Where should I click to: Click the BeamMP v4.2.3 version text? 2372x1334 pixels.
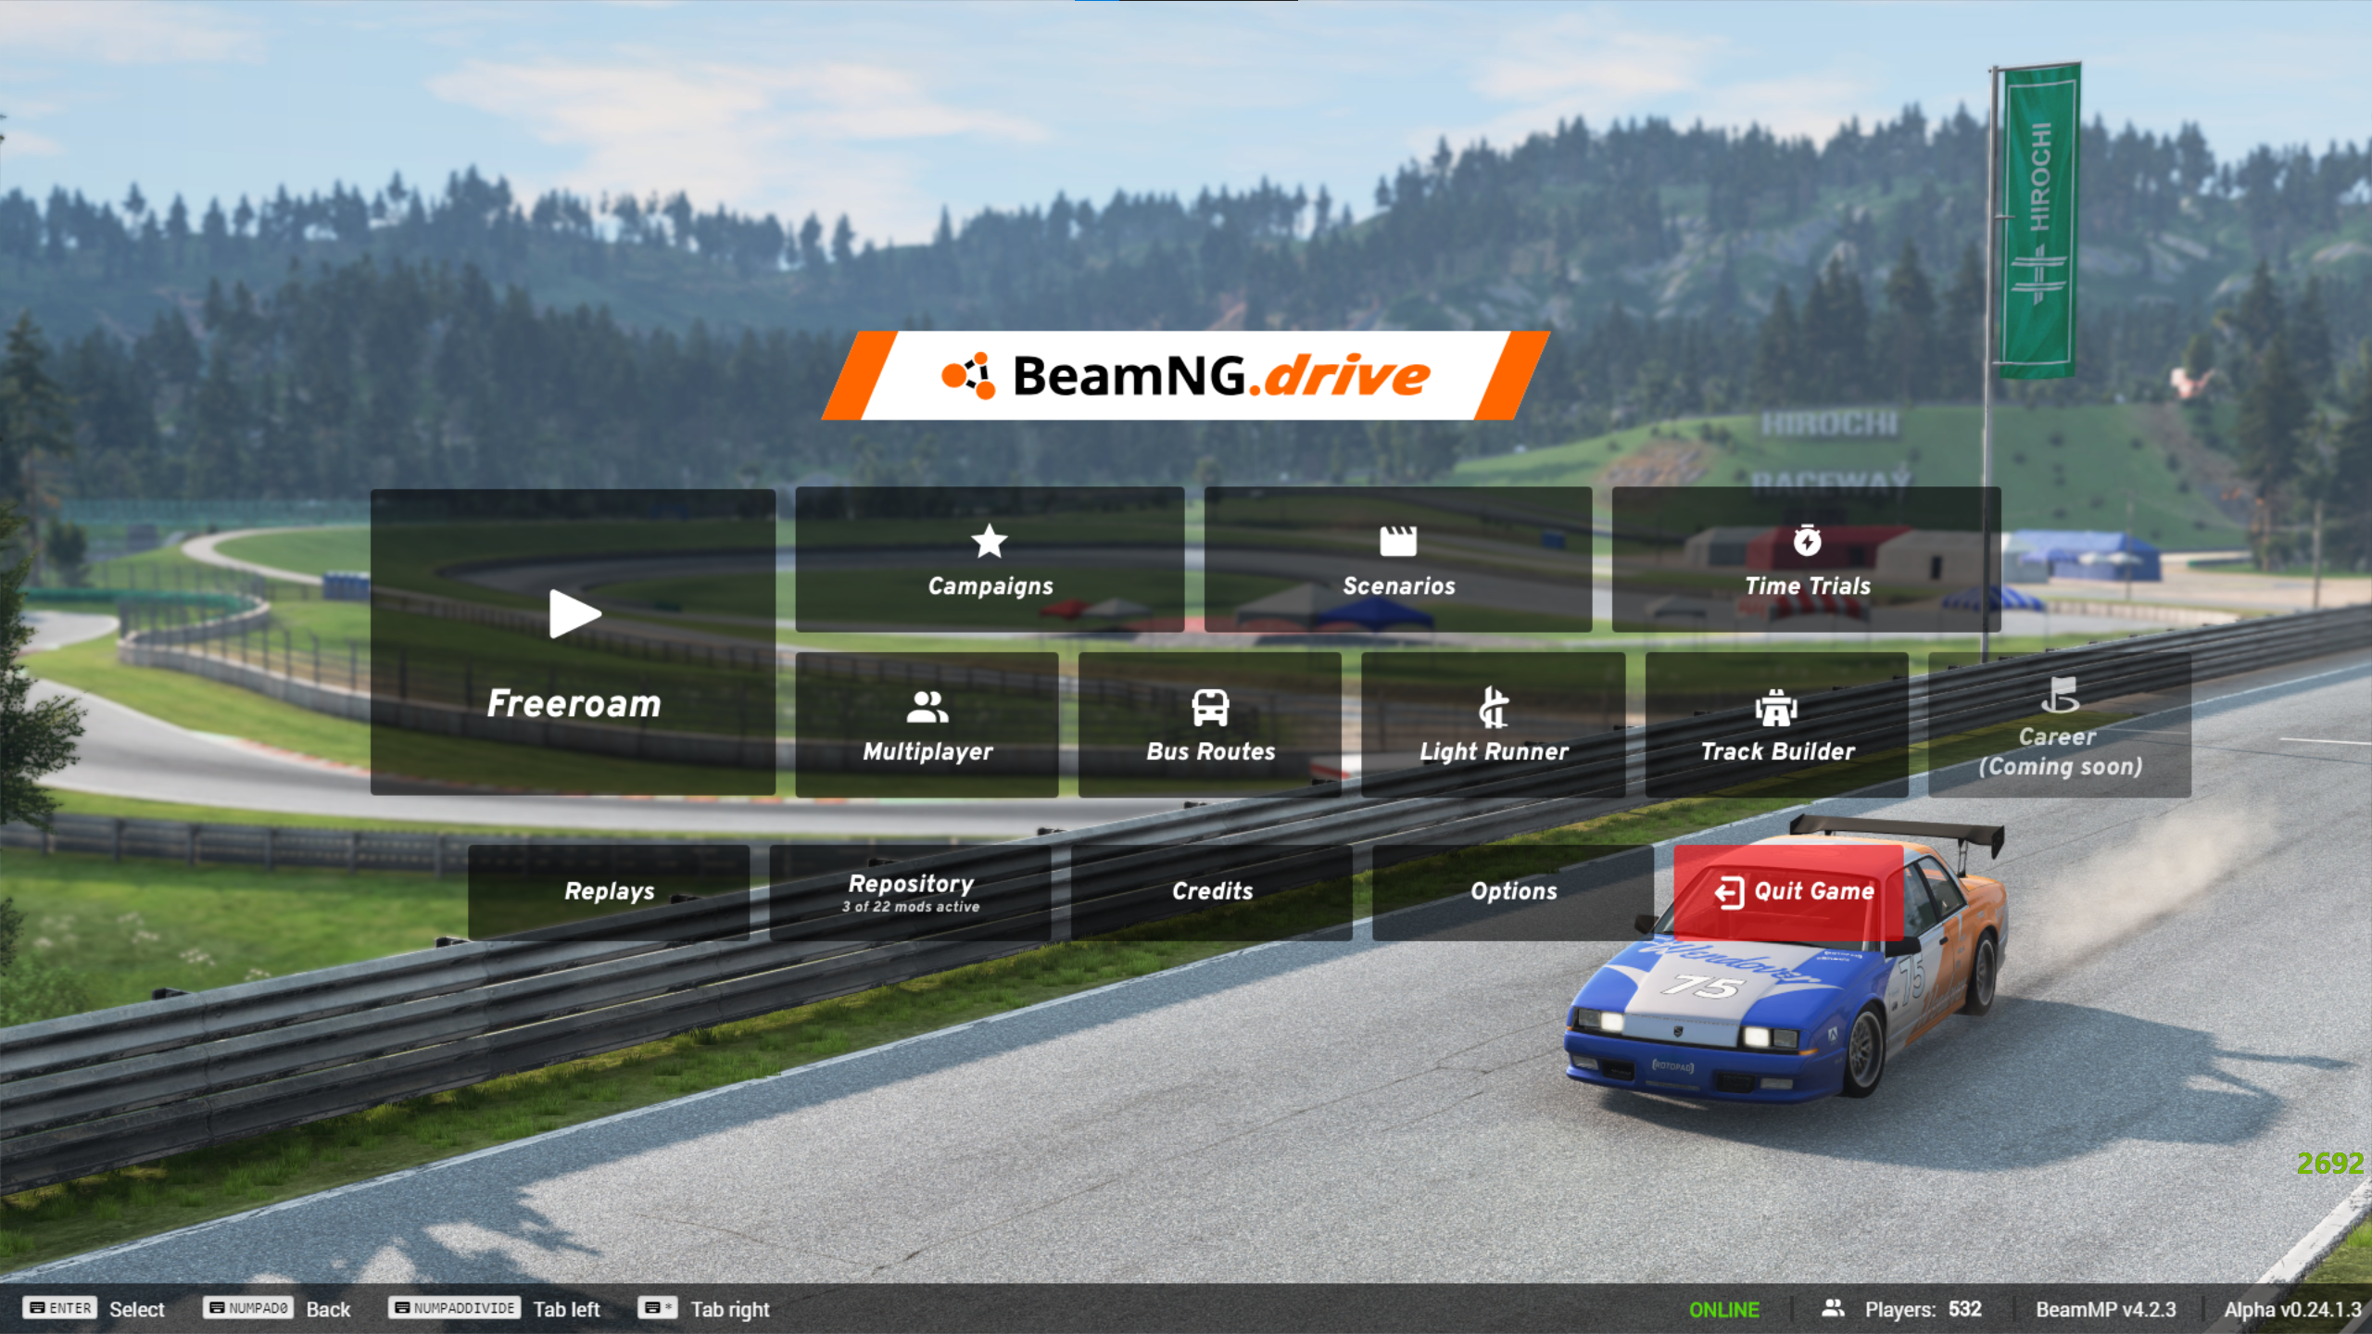[x=2105, y=1309]
